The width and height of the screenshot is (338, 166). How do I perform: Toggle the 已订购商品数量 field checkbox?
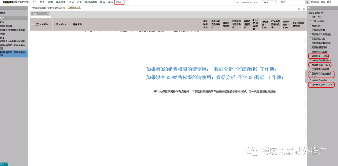point(310,51)
